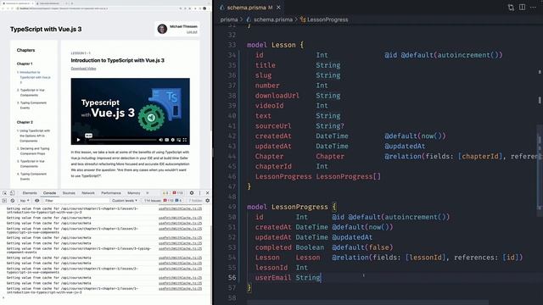Click the DevTools inspect element icon

tap(5, 193)
